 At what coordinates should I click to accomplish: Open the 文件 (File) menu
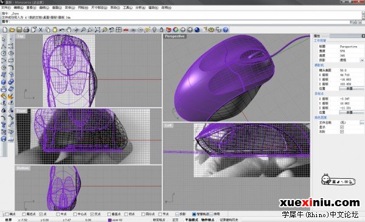tap(6, 8)
